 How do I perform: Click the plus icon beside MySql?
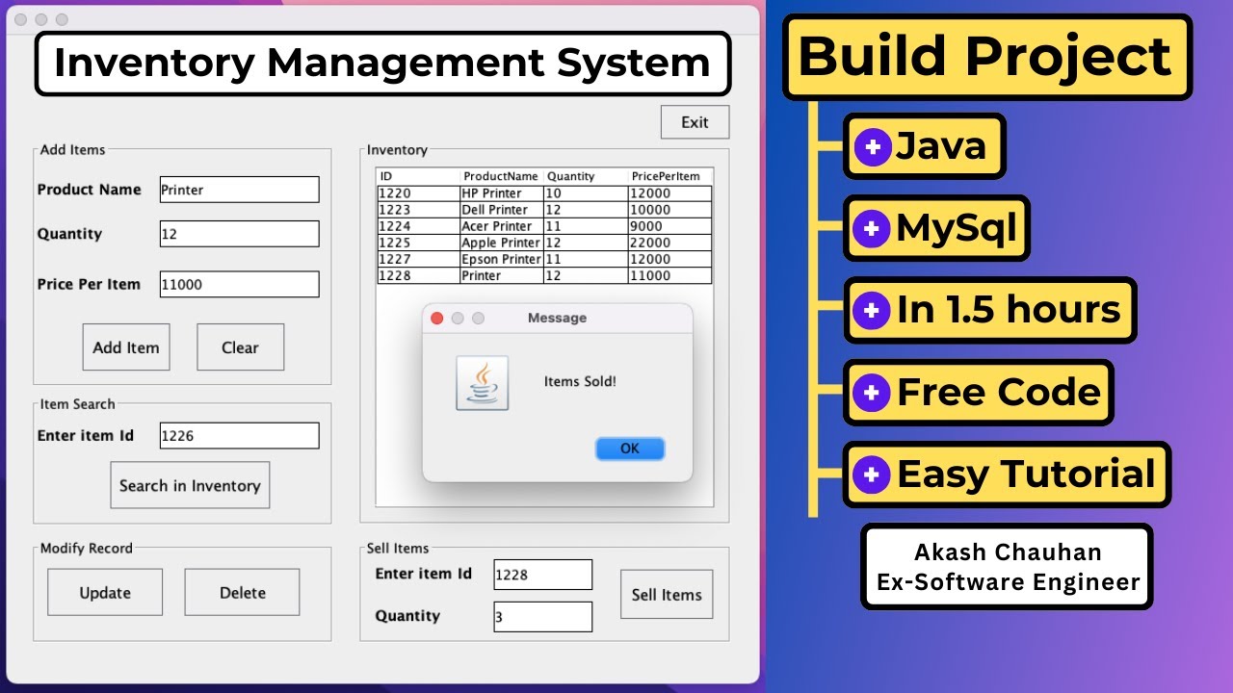pyautogui.click(x=872, y=229)
